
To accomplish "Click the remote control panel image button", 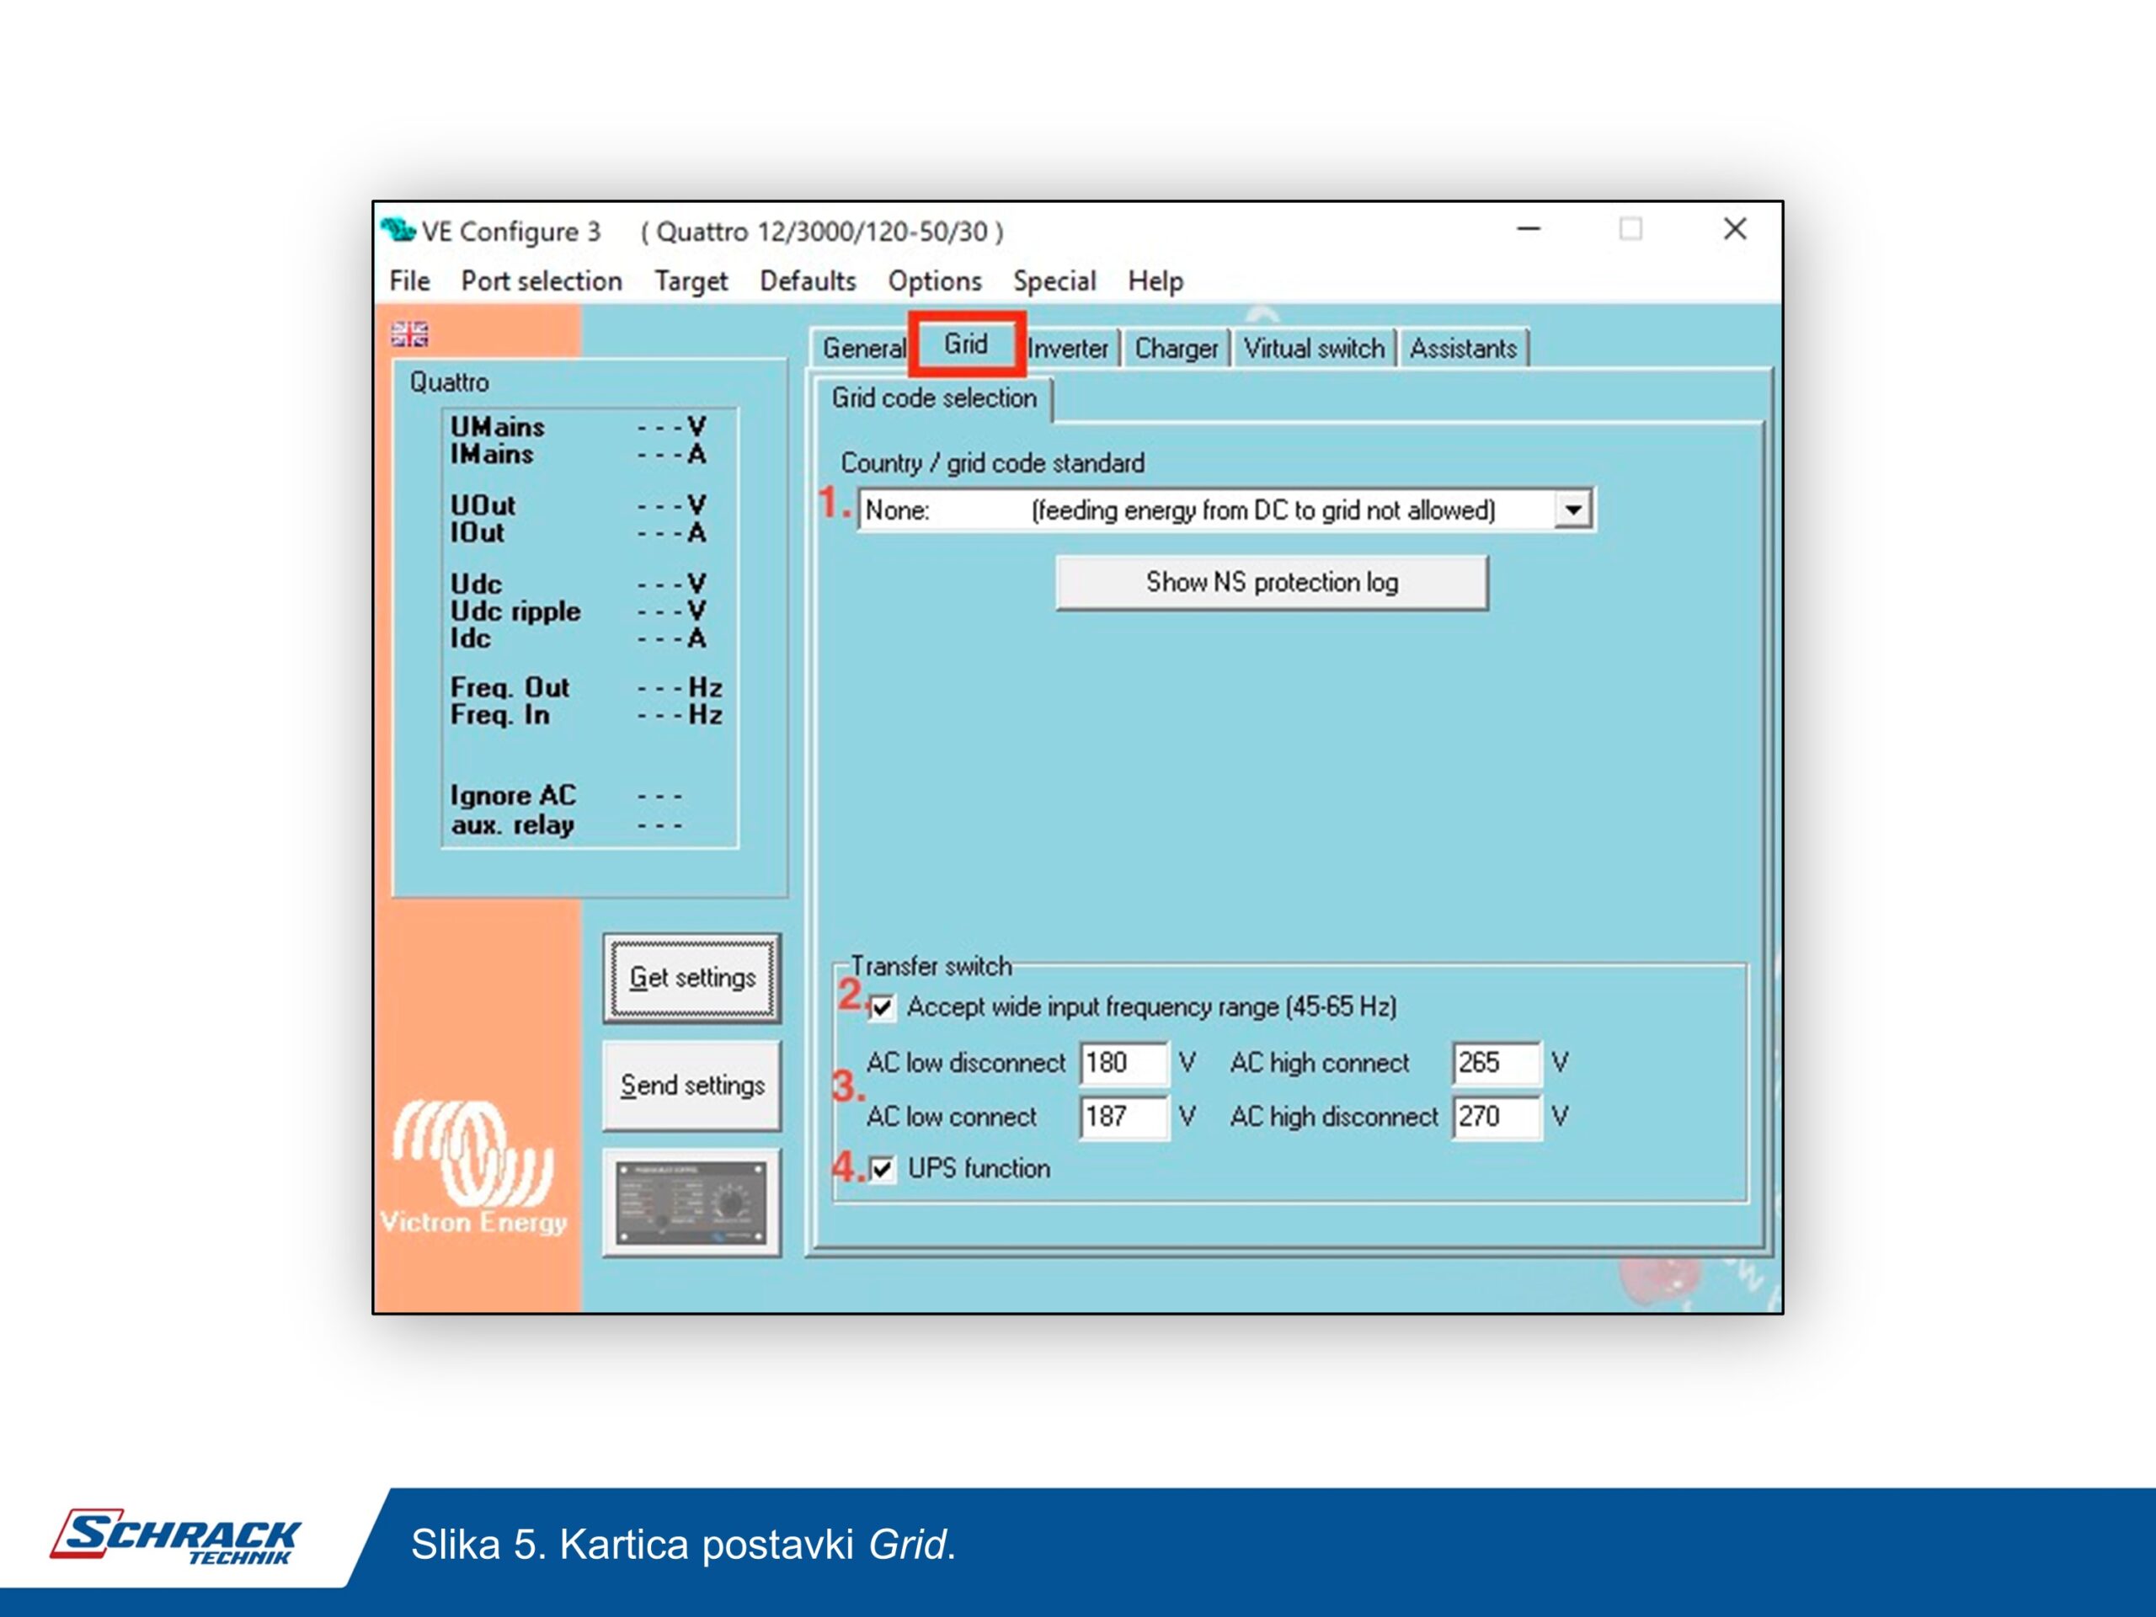I will click(x=691, y=1202).
